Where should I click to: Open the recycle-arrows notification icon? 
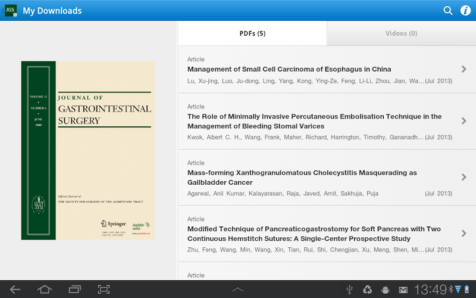[x=367, y=290]
